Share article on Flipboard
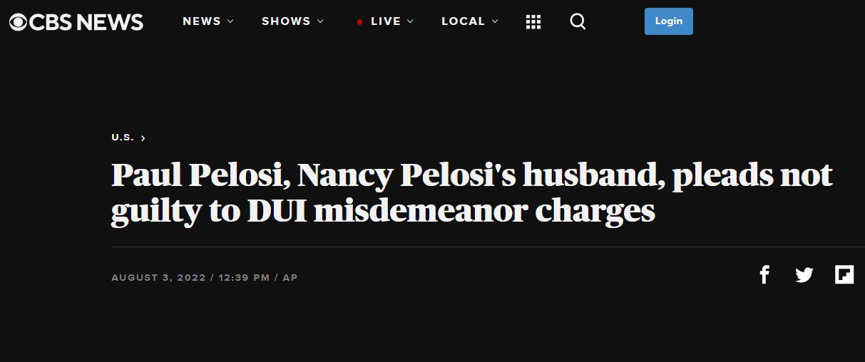 pyautogui.click(x=844, y=274)
